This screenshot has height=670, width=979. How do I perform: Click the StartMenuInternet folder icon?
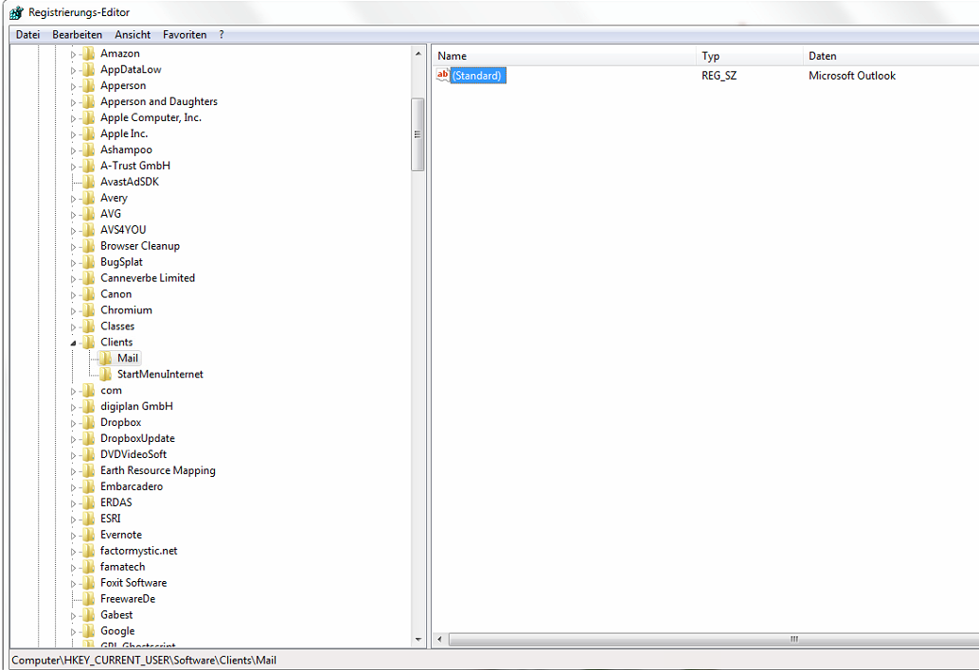pos(105,375)
